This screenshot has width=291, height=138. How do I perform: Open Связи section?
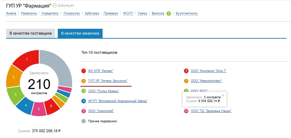pyautogui.click(x=142, y=13)
